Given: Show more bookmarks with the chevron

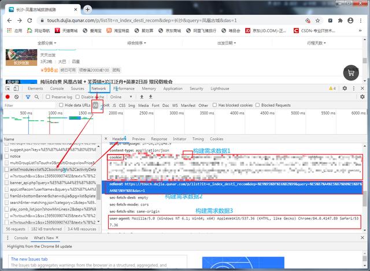Looking at the screenshot, I should pos(360,31).
